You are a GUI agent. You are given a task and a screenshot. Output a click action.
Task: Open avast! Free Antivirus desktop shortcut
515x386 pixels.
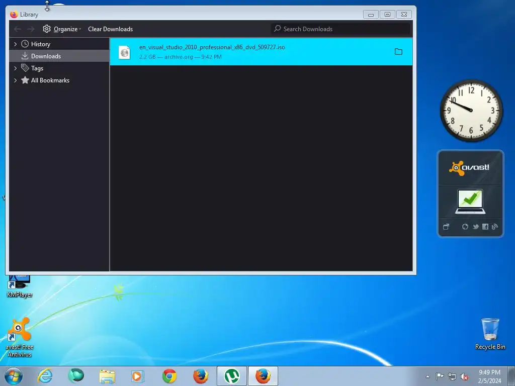20,337
